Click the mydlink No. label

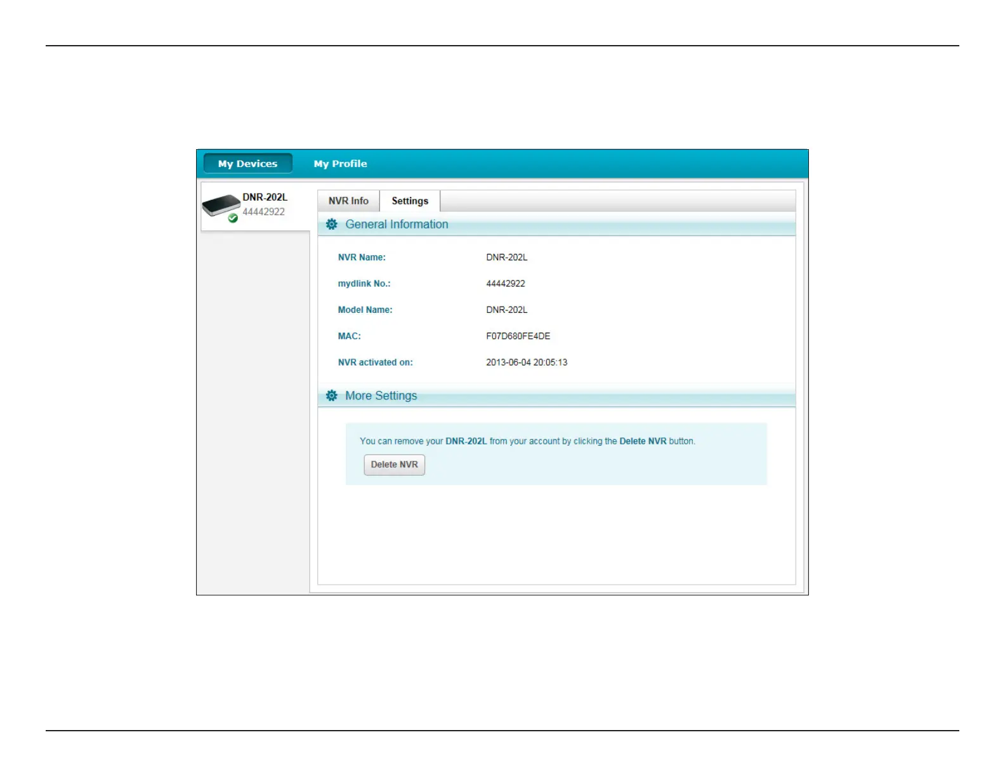pyautogui.click(x=364, y=284)
